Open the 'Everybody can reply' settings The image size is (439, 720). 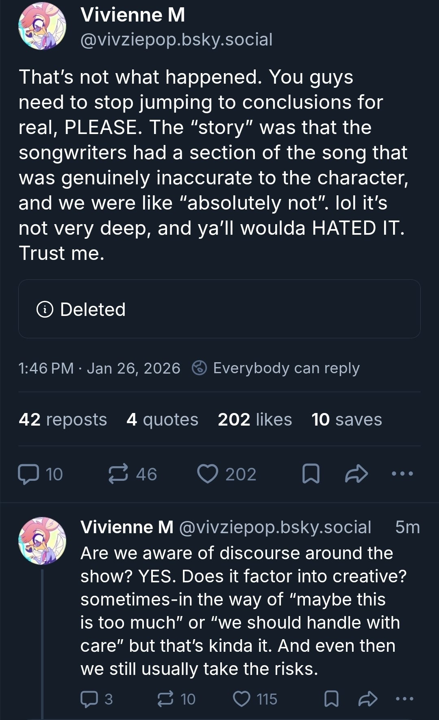276,368
